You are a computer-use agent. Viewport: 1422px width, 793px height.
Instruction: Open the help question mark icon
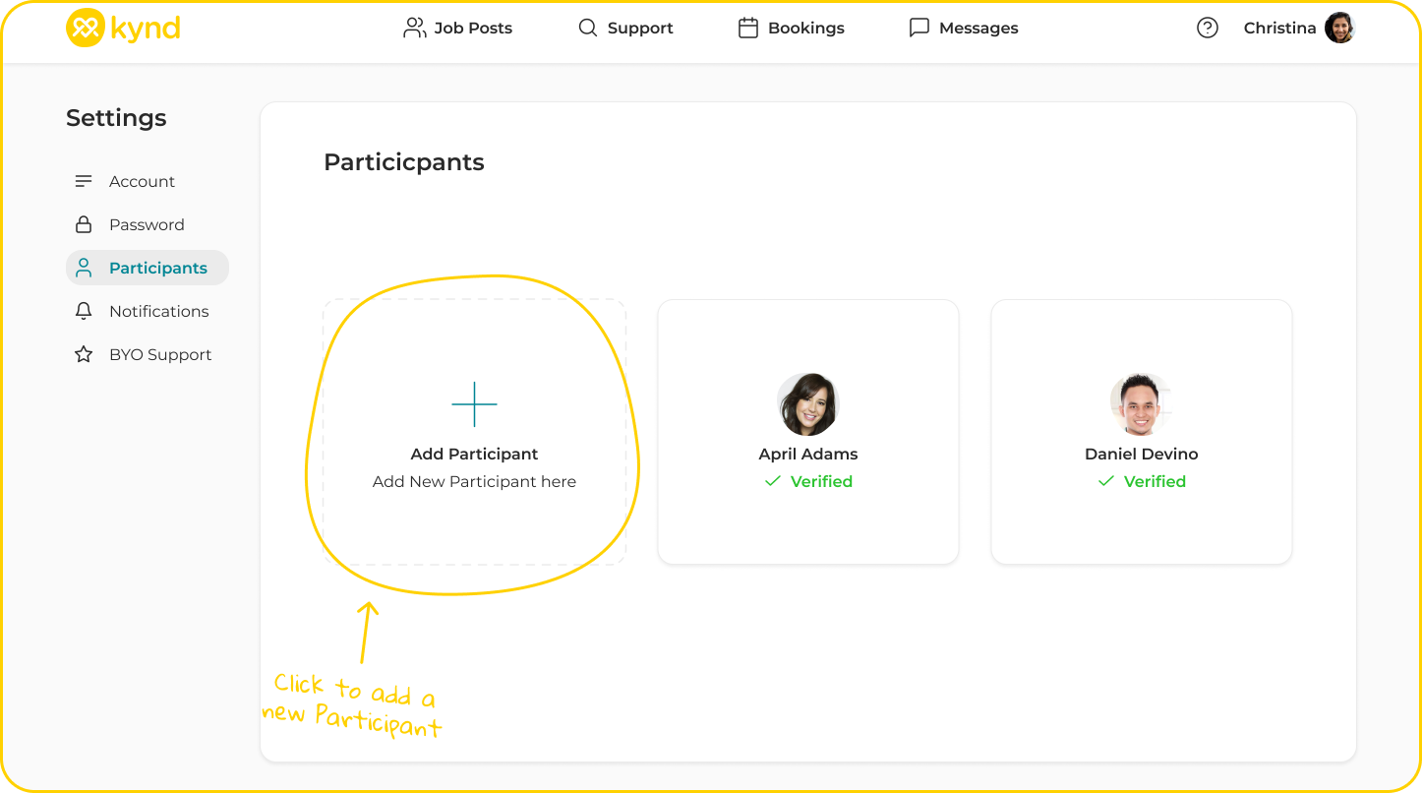point(1207,29)
